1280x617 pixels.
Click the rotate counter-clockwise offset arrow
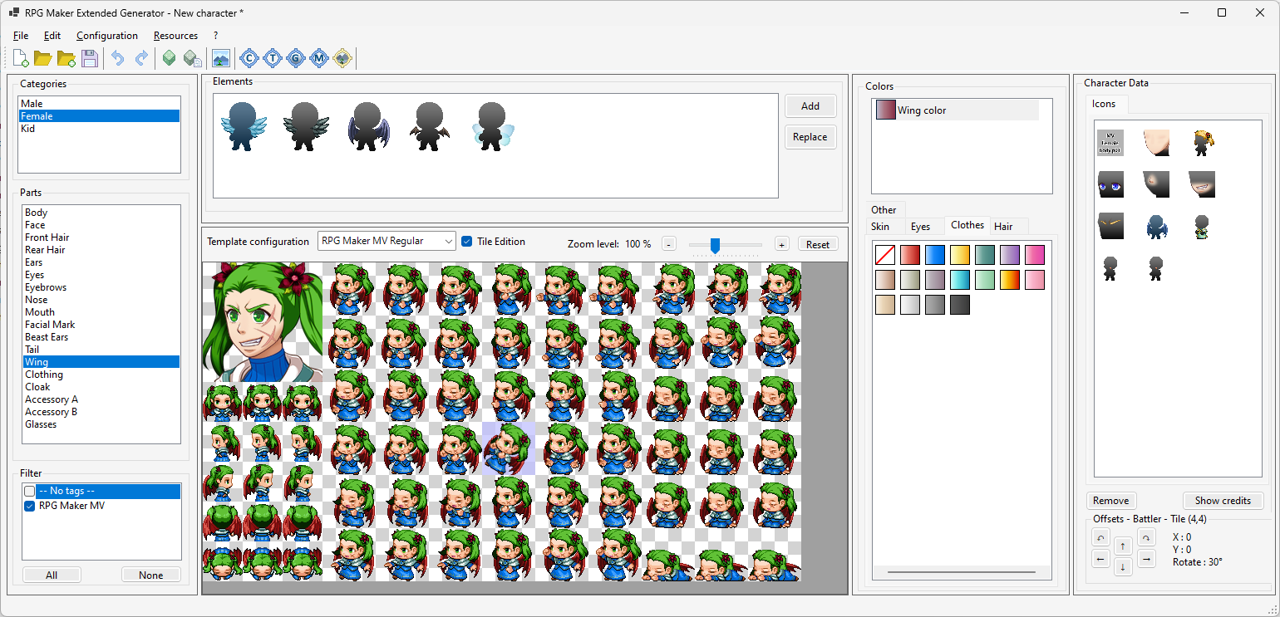pyautogui.click(x=1100, y=537)
